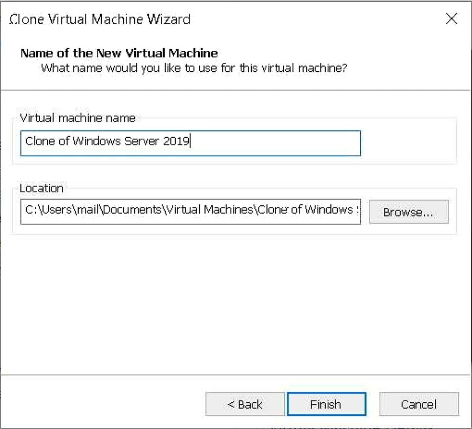Viewport: 472px width, 429px height.
Task: Place cursor on "2019" in name field
Action: (x=177, y=141)
